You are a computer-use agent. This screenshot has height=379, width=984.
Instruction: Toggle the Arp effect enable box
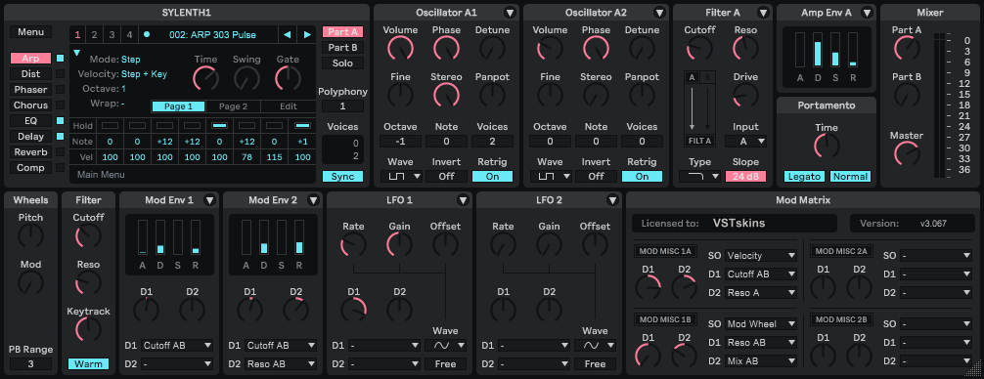tap(61, 59)
